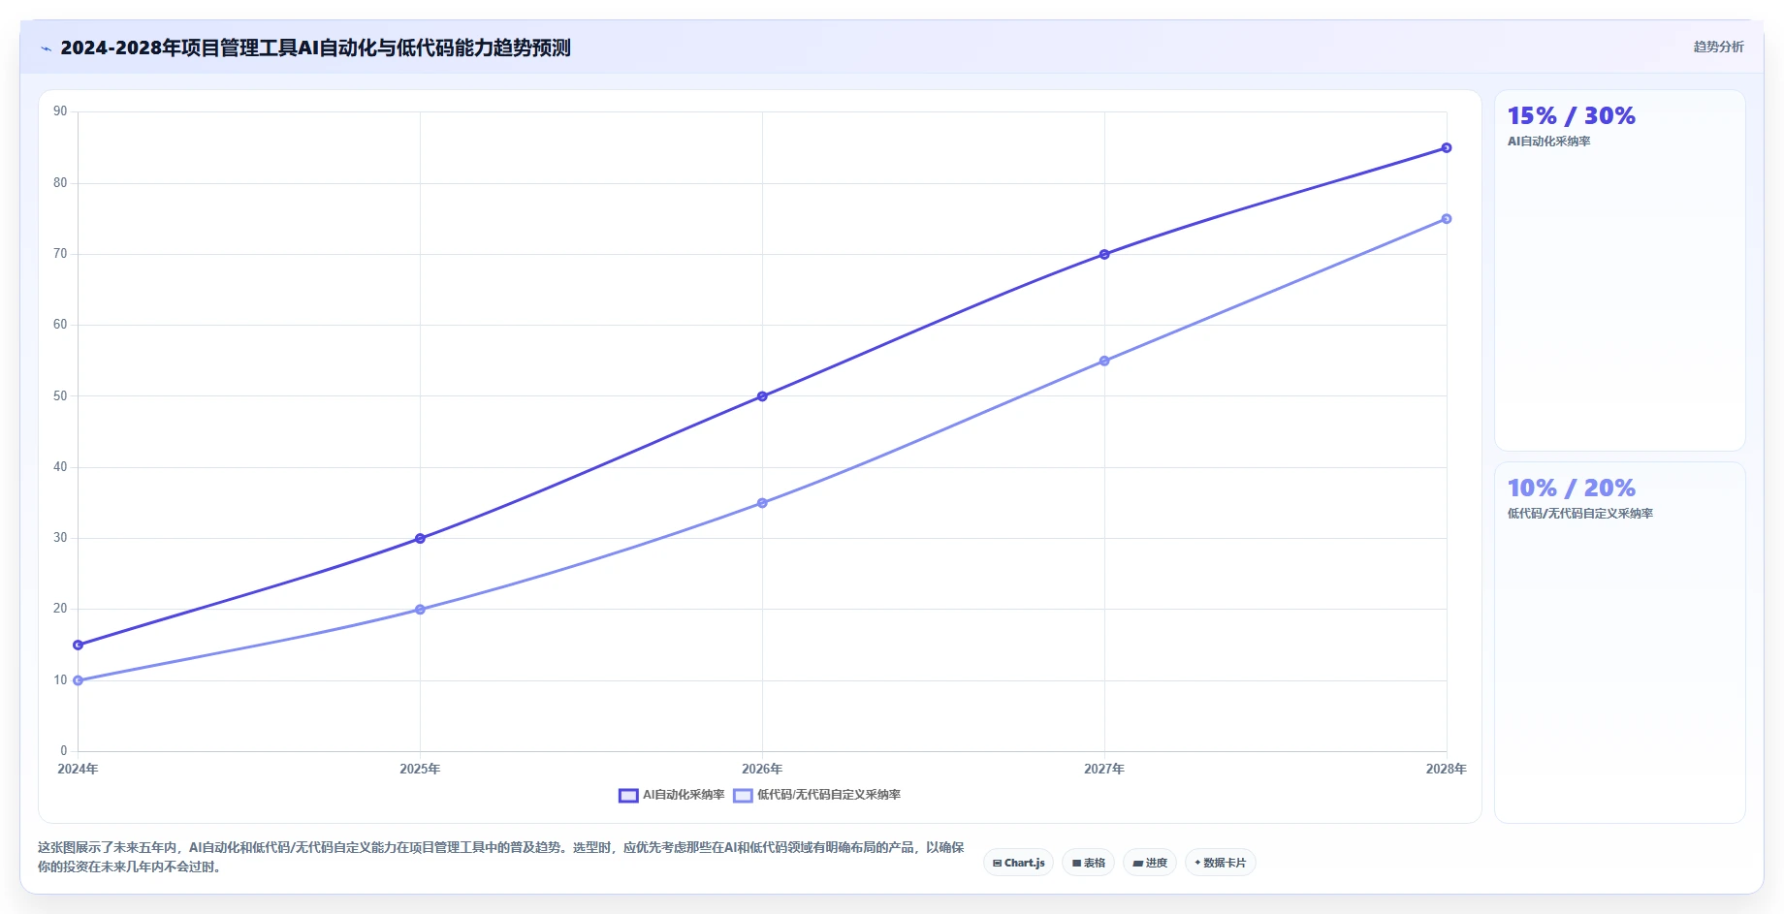Toggle the 低代码/无代码自定义采纳率 legend swatch
The width and height of the screenshot is (1784, 914).
click(x=743, y=796)
